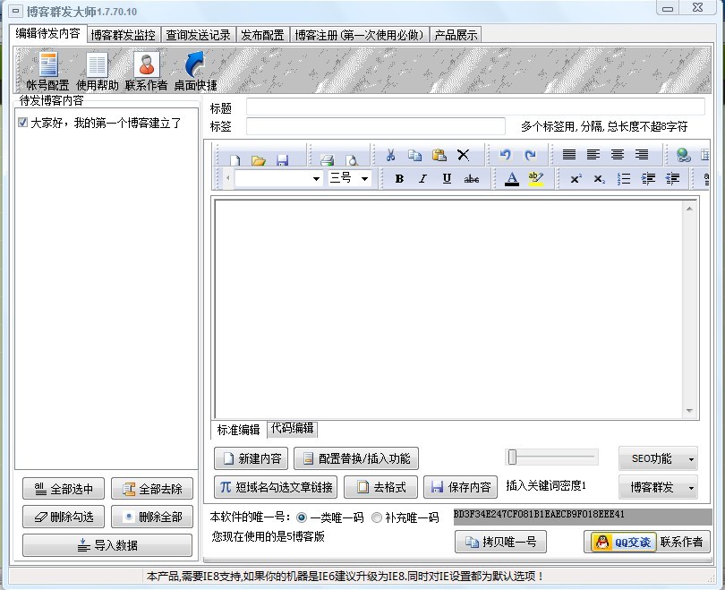Click into the 标题 title input field

coord(474,107)
